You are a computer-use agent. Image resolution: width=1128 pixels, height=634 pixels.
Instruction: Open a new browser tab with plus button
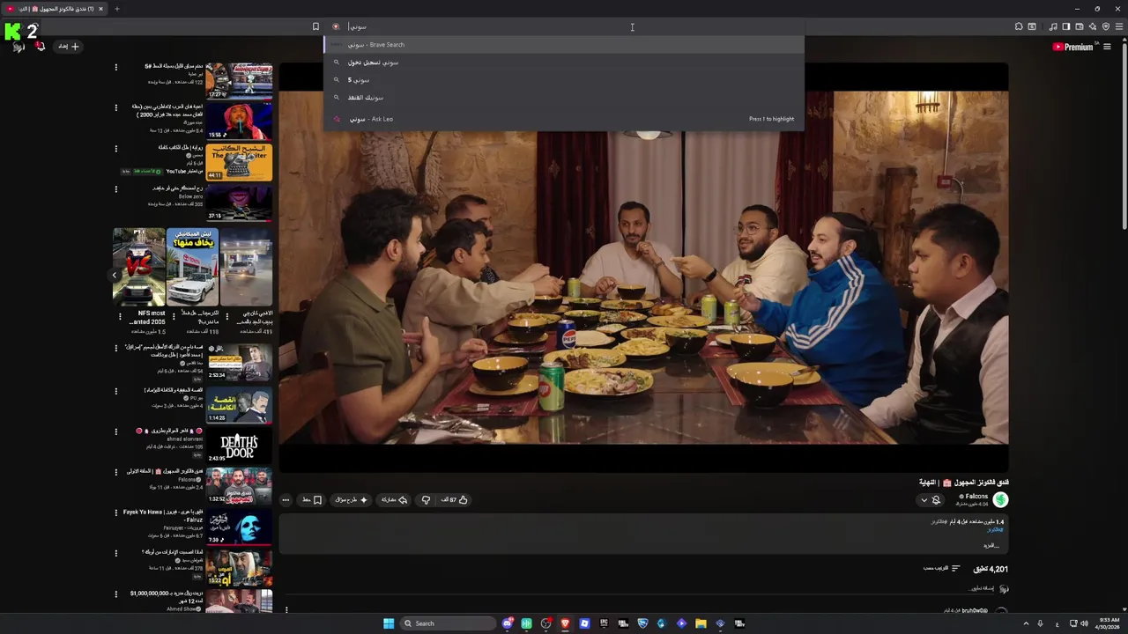(116, 9)
